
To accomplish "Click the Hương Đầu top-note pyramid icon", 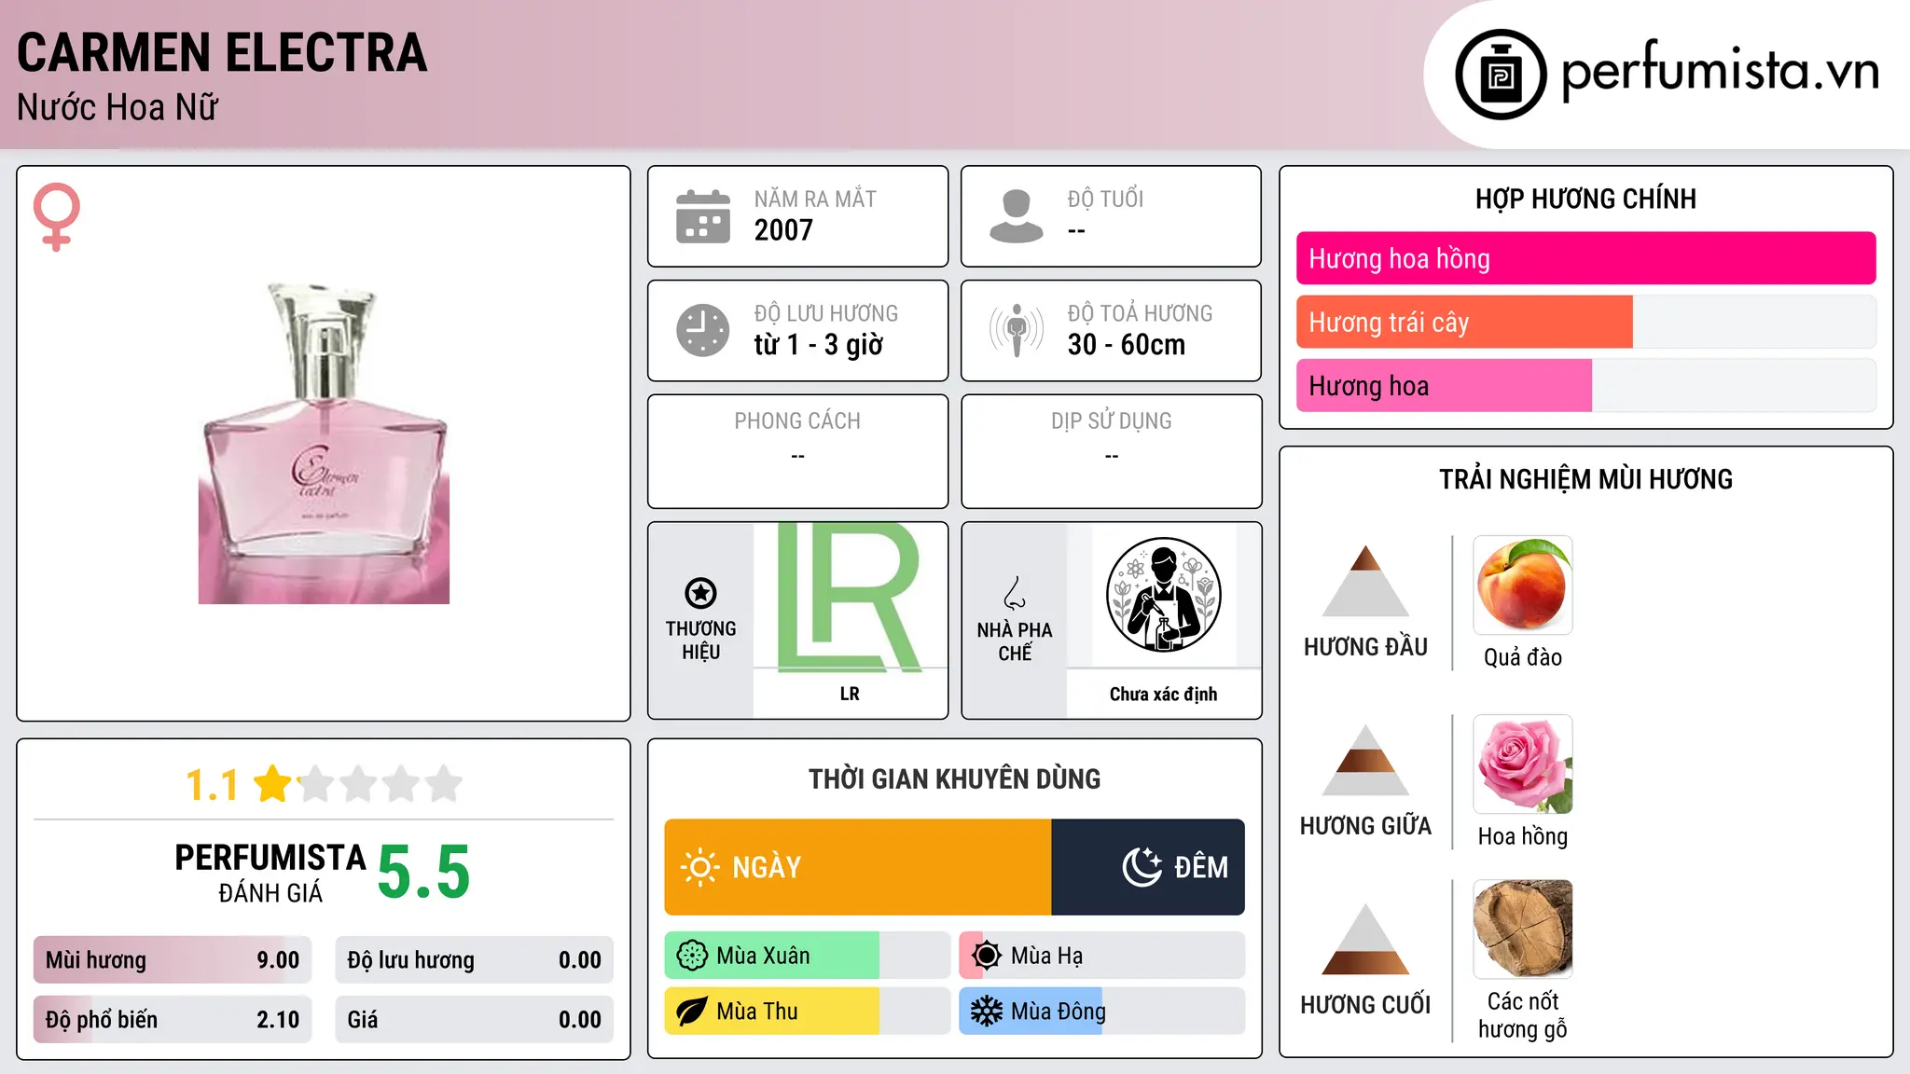I will point(1366,581).
